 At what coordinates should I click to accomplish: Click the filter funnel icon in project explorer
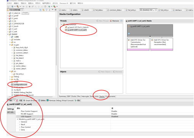tap(46, 10)
